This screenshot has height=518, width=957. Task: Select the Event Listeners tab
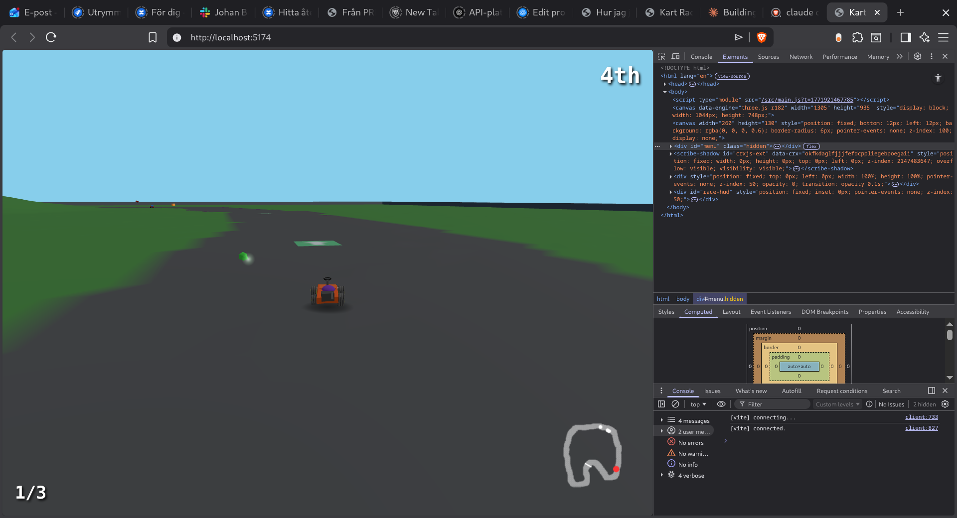pos(771,312)
